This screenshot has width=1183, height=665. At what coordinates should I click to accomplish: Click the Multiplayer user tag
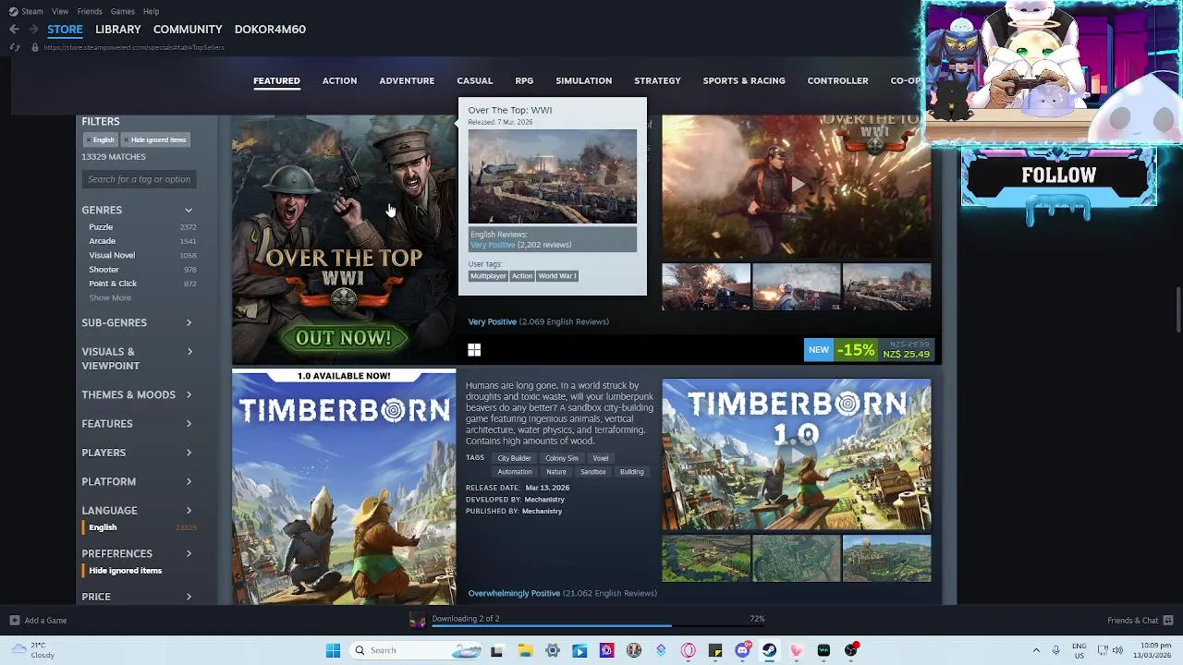point(488,276)
